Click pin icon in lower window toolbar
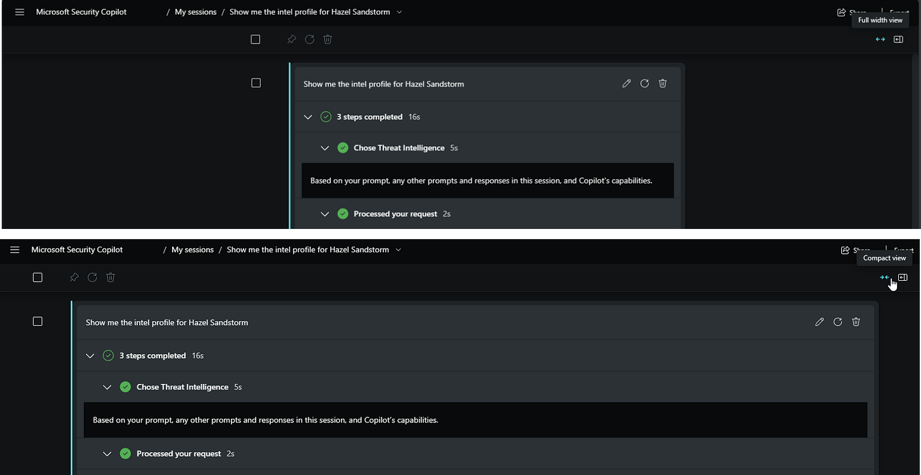The image size is (921, 475). pyautogui.click(x=74, y=277)
